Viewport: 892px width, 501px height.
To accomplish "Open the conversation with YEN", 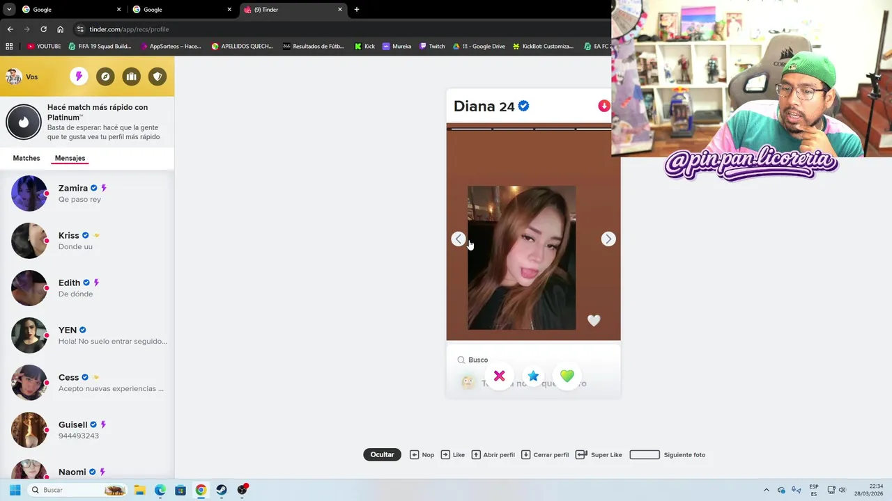I will click(x=87, y=335).
